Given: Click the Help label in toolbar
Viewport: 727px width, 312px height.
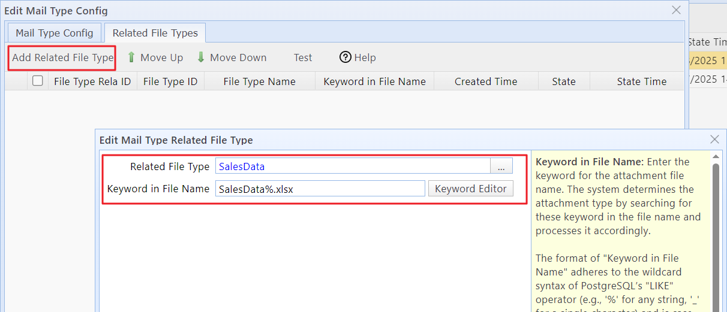Looking at the screenshot, I should point(365,57).
